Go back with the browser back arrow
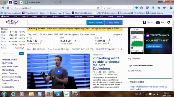The image size is (174, 97). point(3,8)
